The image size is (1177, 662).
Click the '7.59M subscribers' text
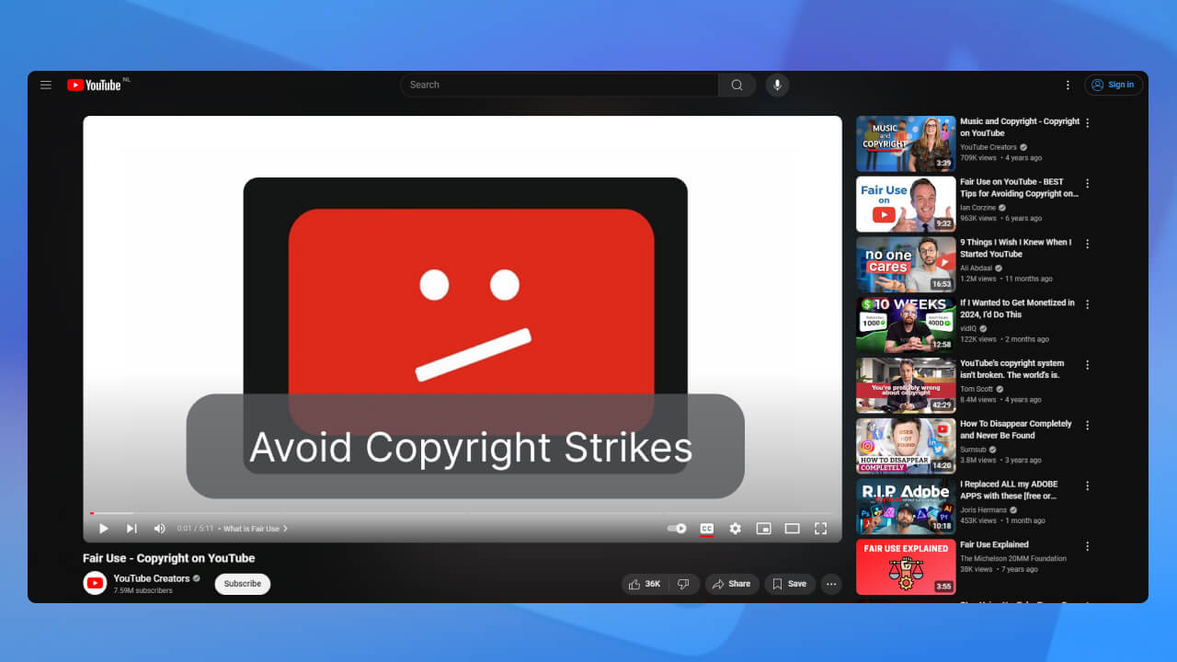pyautogui.click(x=143, y=590)
